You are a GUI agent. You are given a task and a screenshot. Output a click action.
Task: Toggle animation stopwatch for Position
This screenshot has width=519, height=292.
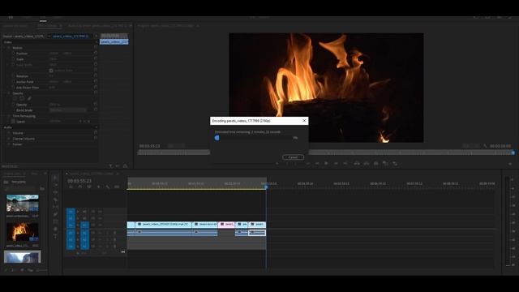[14, 54]
